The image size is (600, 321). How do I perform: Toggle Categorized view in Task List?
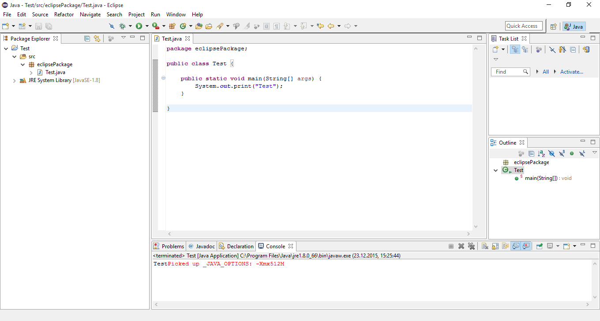click(x=515, y=49)
